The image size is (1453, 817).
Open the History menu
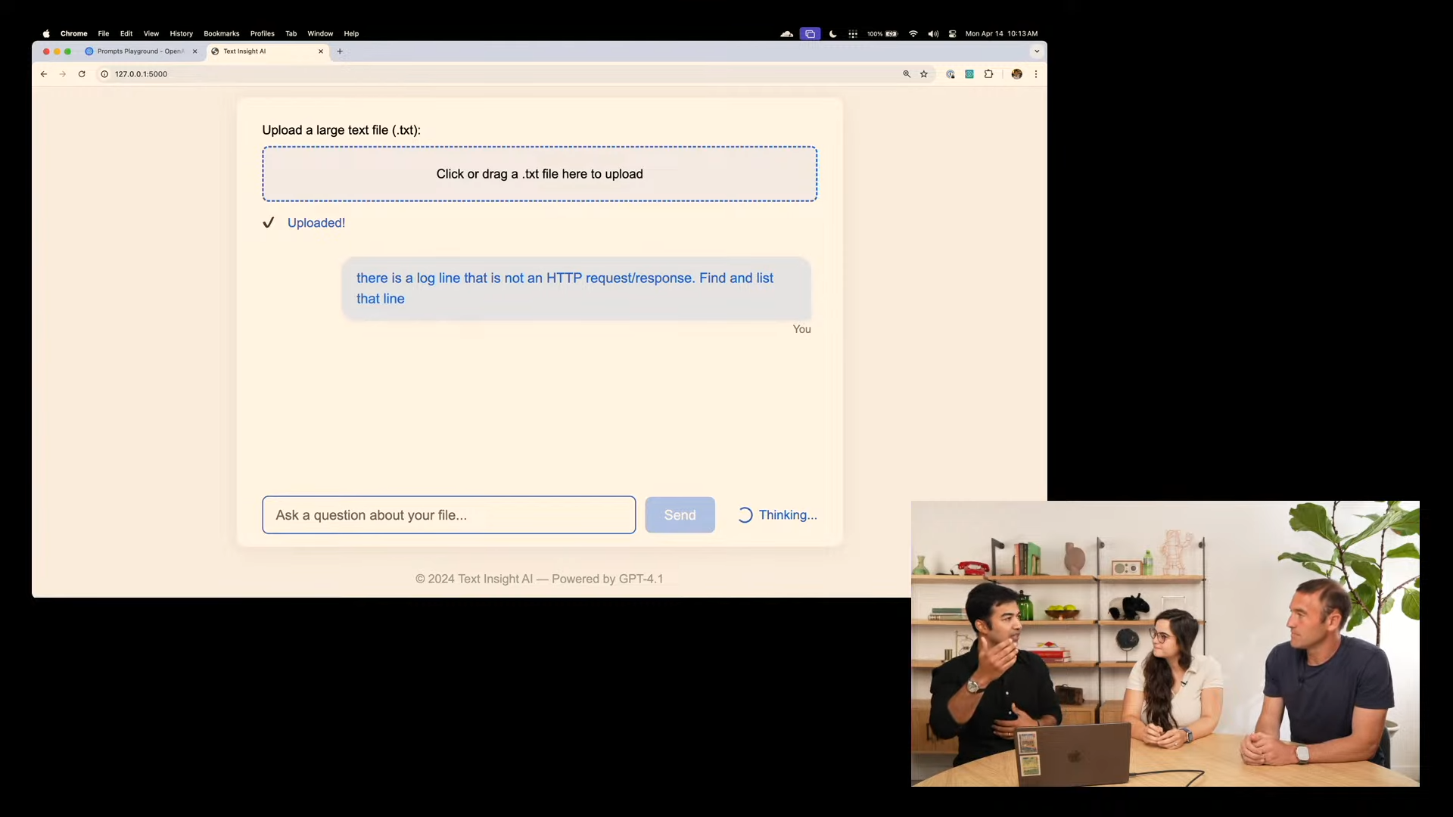point(181,34)
